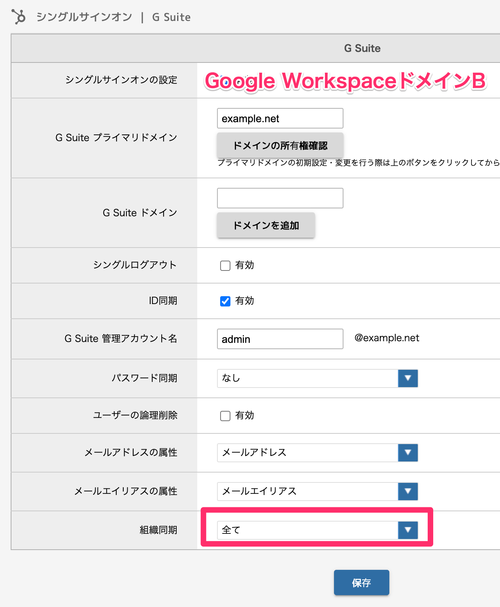
Task: Click the HubSpot-style logo icon in the header
Action: pos(18,17)
